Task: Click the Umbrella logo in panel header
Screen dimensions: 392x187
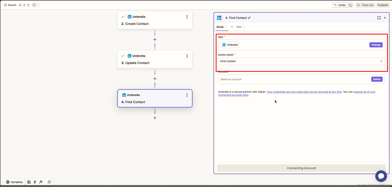Action: (x=219, y=18)
